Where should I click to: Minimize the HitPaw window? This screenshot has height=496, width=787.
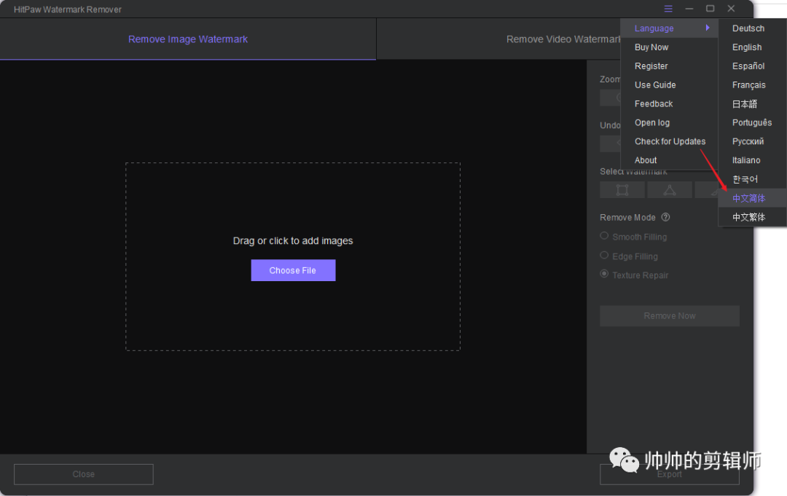pyautogui.click(x=689, y=9)
